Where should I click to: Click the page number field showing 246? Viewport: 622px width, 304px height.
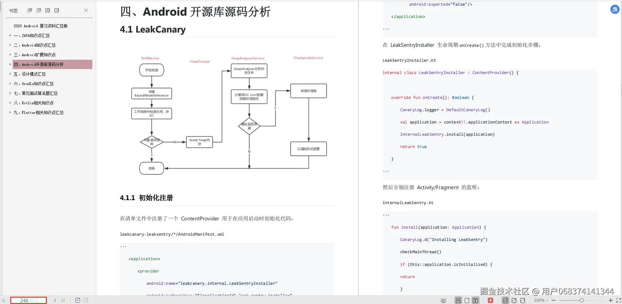29,300
